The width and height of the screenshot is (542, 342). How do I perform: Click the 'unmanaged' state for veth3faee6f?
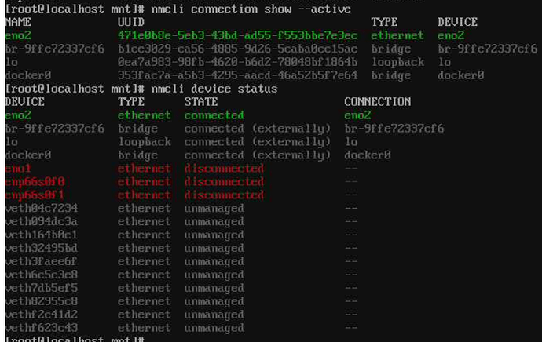214,261
